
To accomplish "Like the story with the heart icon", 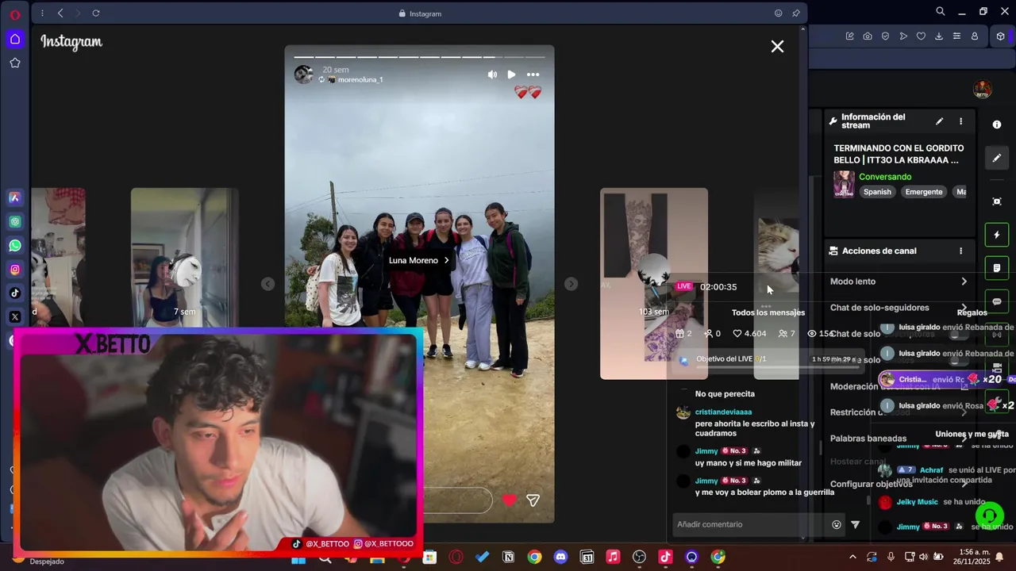I will (510, 500).
